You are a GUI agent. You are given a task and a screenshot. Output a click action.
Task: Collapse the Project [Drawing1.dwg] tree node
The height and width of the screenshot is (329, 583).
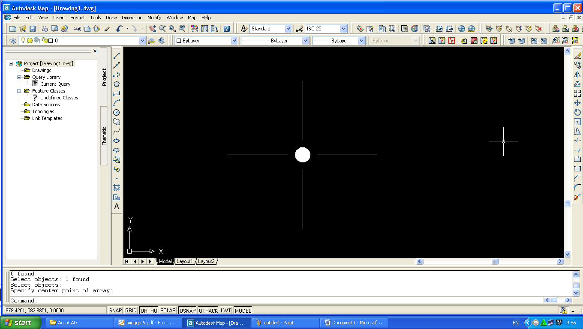pyautogui.click(x=11, y=63)
